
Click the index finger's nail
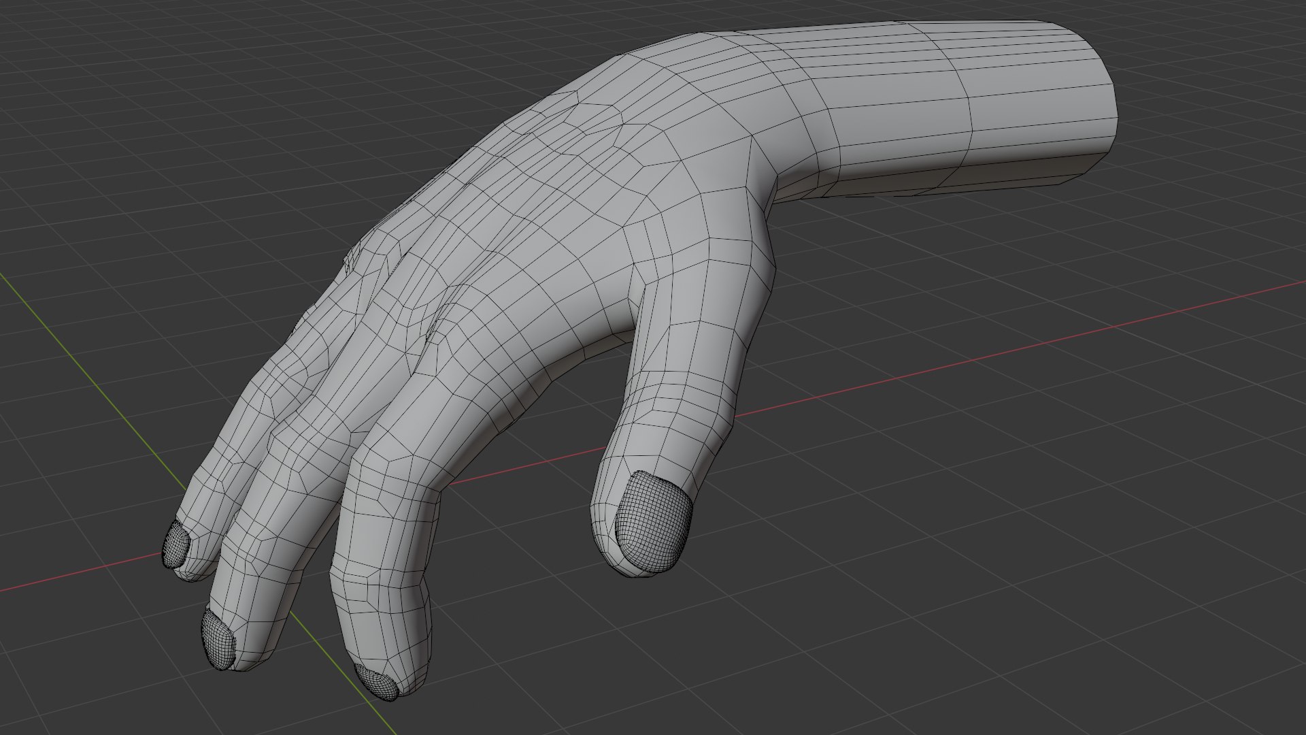[x=376, y=683]
